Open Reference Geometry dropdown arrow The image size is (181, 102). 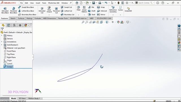(x=113, y=15)
